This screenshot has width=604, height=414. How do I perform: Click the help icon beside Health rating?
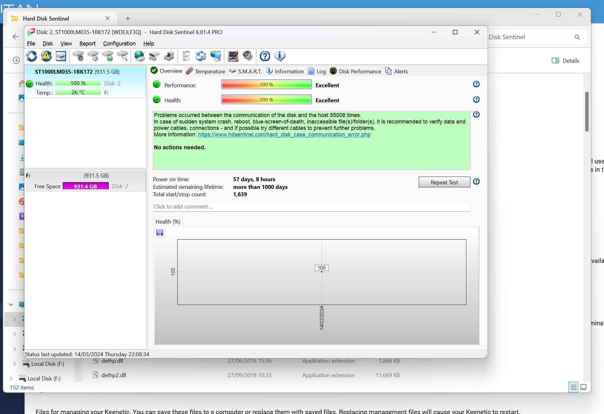pyautogui.click(x=476, y=100)
